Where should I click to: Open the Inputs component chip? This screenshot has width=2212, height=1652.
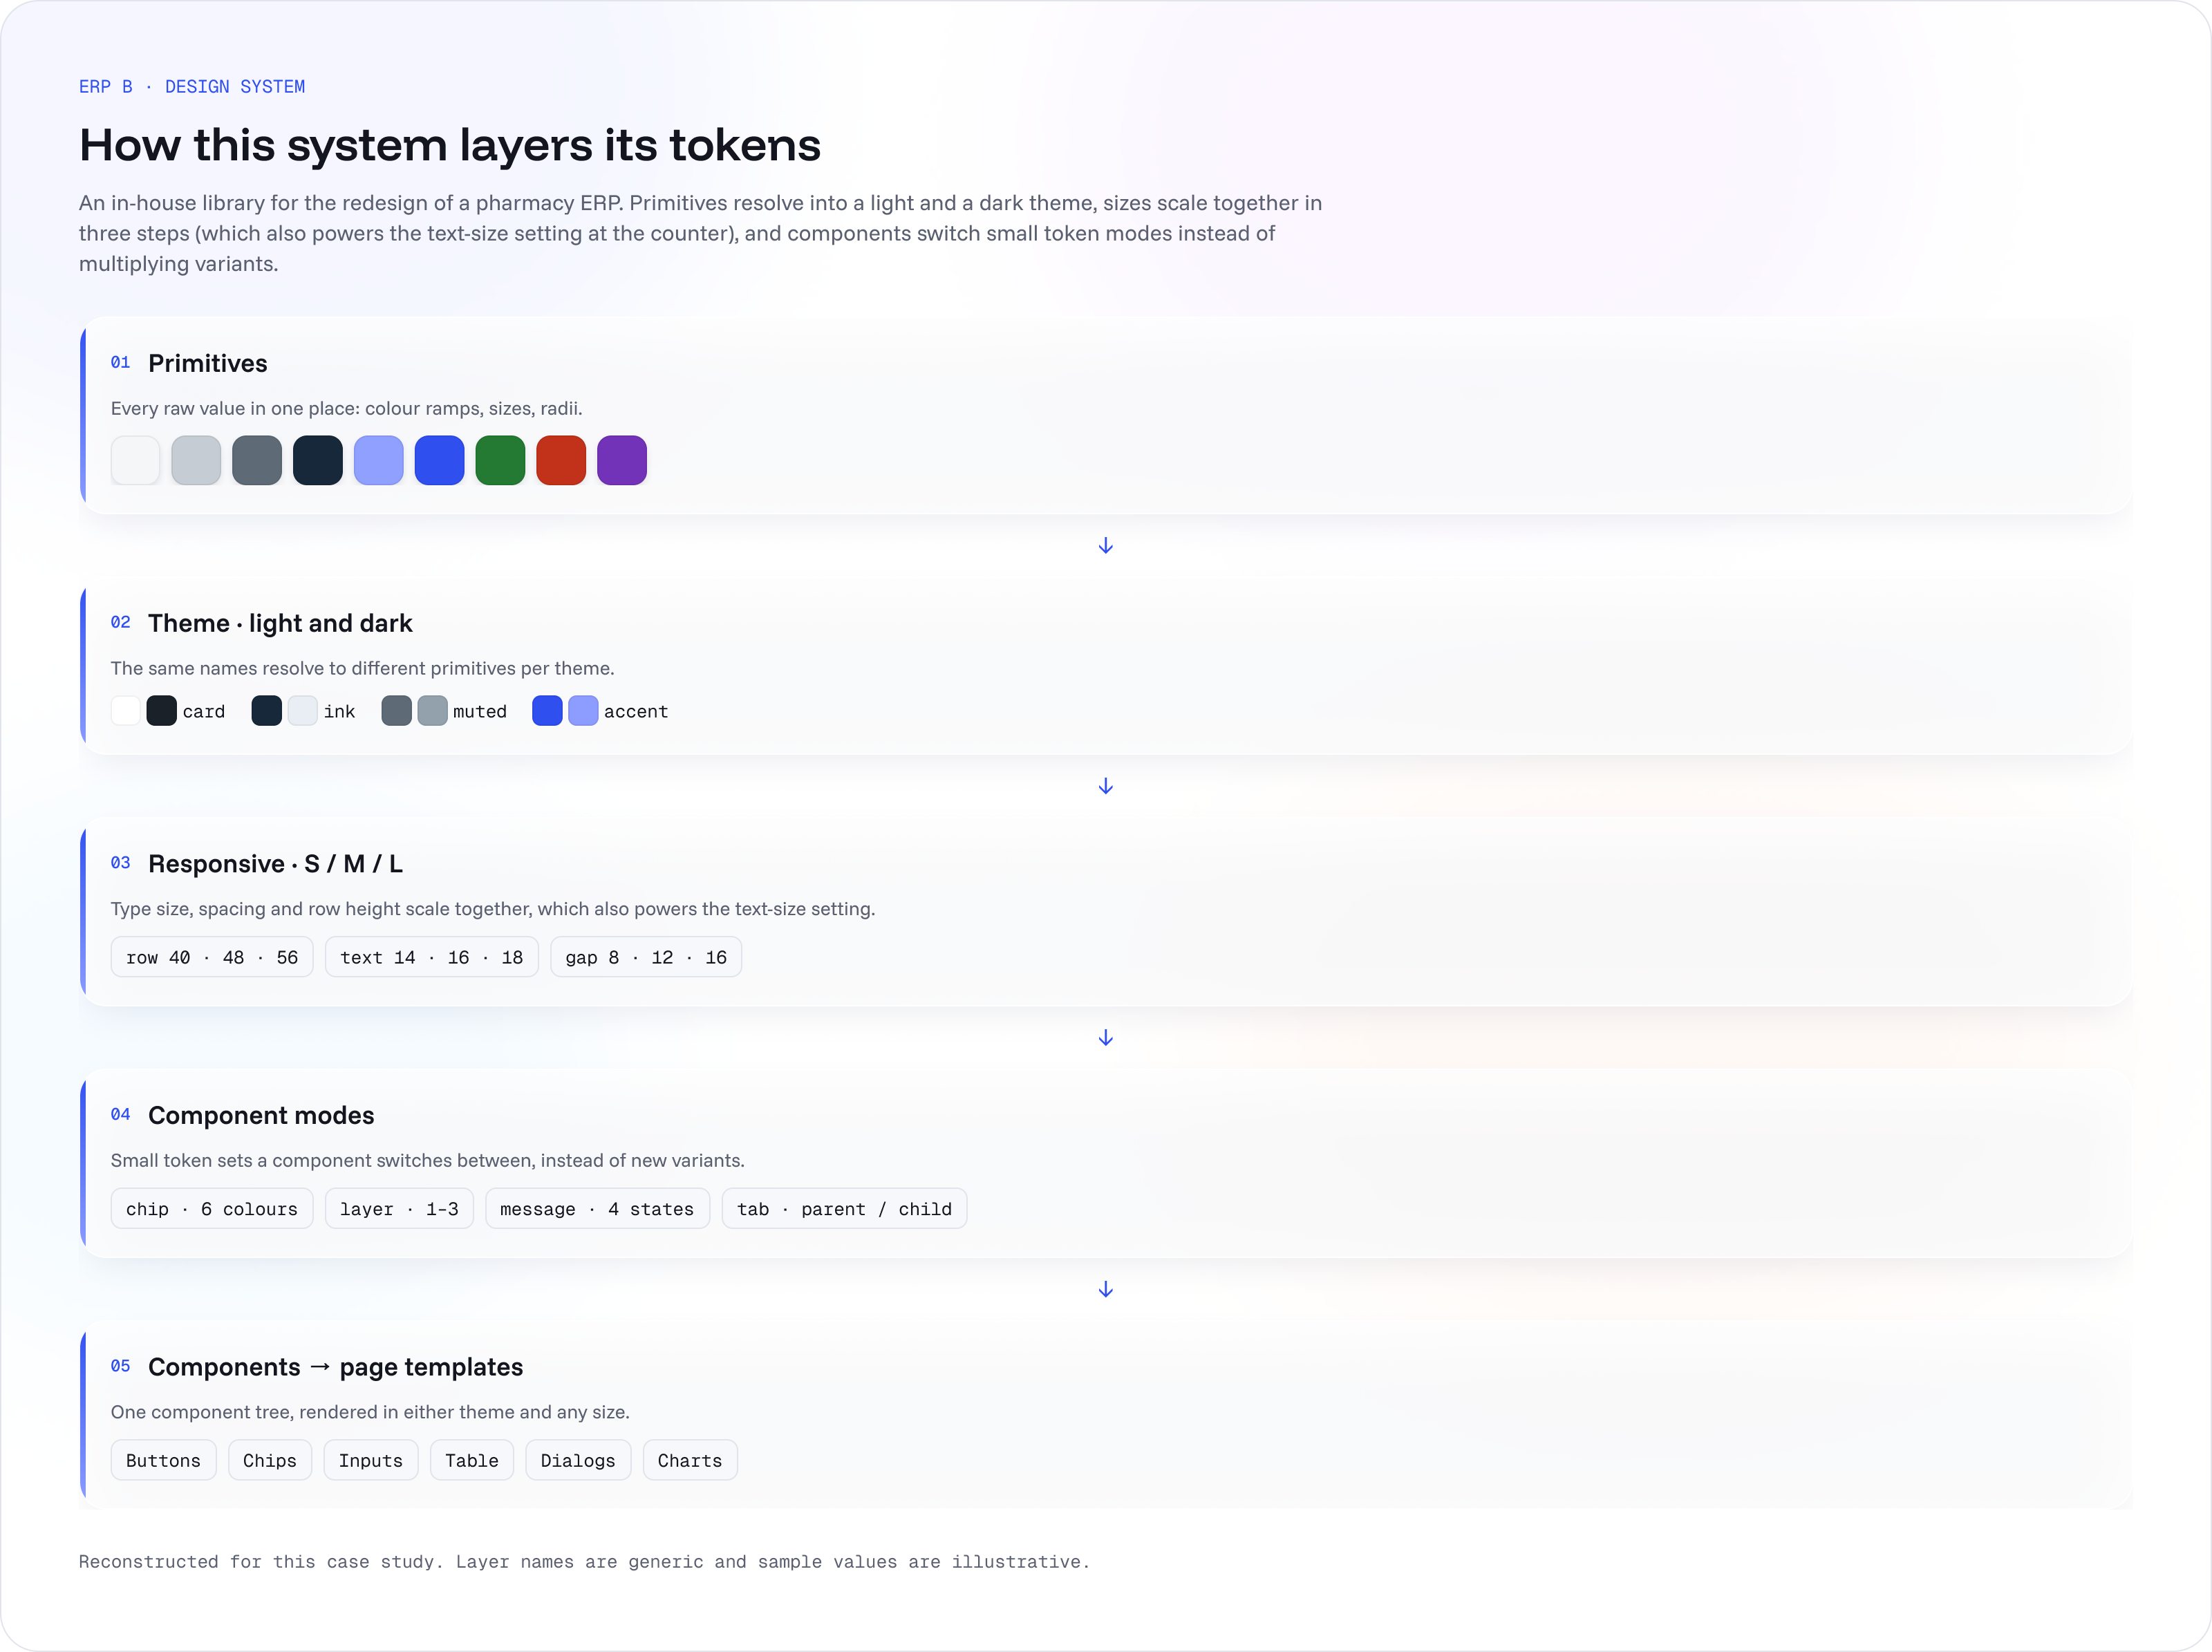tap(371, 1461)
